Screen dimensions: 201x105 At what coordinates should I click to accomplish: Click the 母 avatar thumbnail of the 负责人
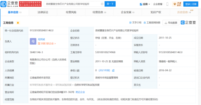coord(33,41)
